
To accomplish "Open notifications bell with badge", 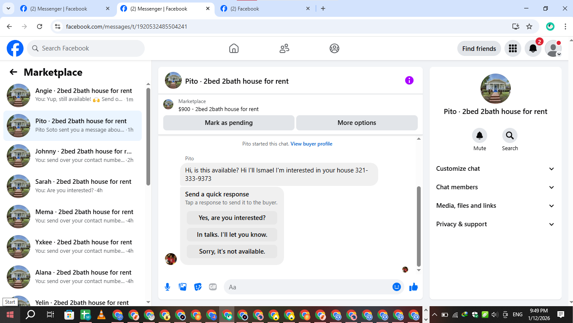I will pos(533,48).
